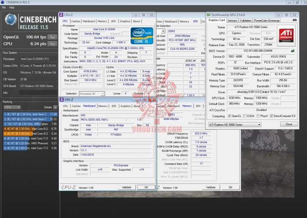Viewport: 307px width, 218px height.
Task: Select SPD tab in CPU-Z Mainboard window
Action: tap(114, 106)
